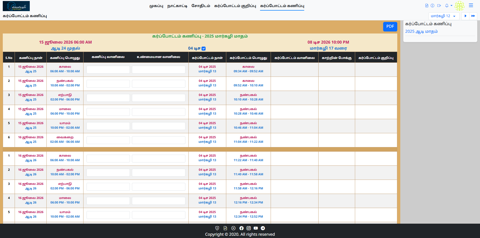
Task: Open the Telegram icon in the footer
Action: [263, 228]
